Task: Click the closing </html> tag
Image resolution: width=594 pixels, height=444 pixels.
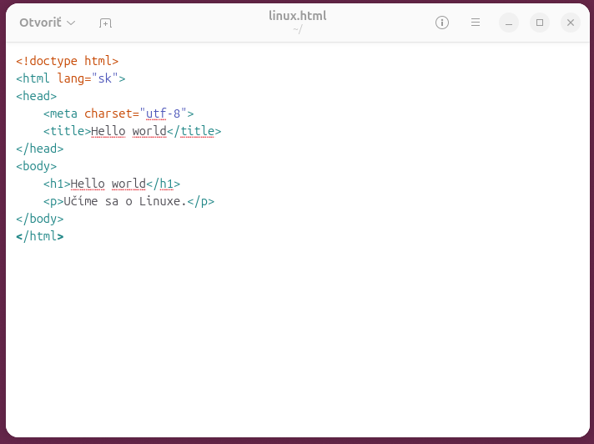Action: [x=40, y=236]
